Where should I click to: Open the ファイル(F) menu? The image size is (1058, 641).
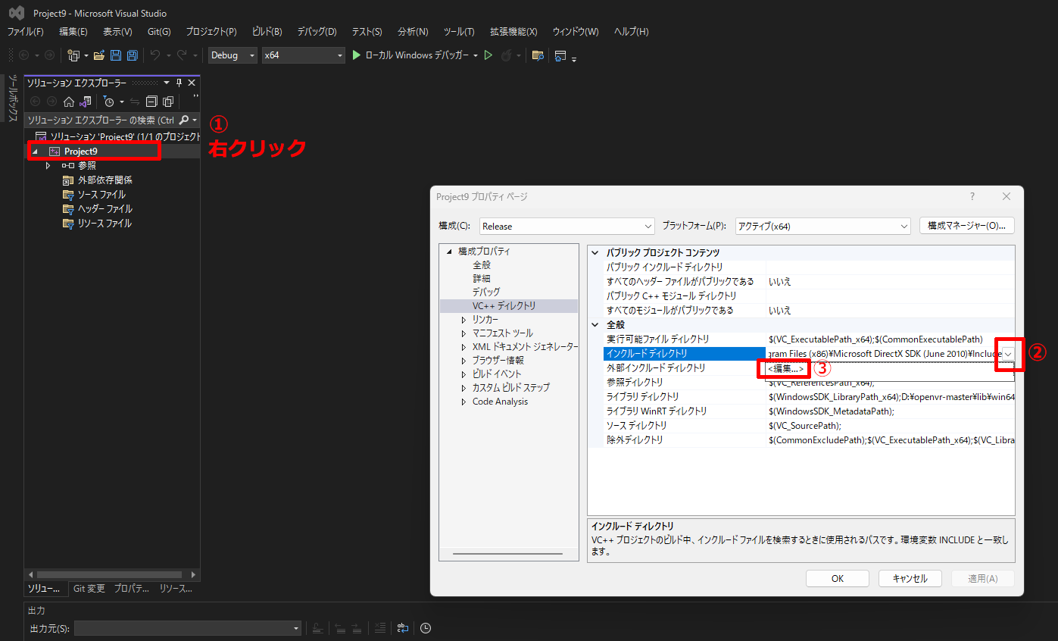26,32
